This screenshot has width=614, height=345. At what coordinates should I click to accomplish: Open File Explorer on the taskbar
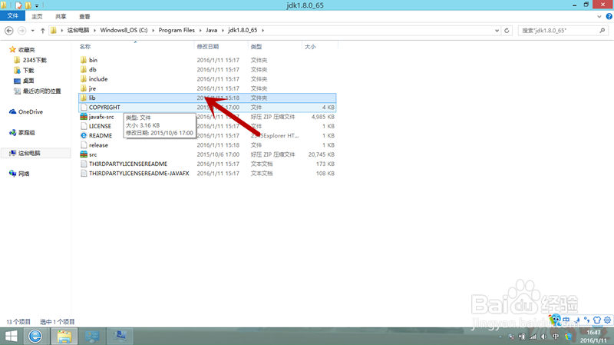point(64,336)
